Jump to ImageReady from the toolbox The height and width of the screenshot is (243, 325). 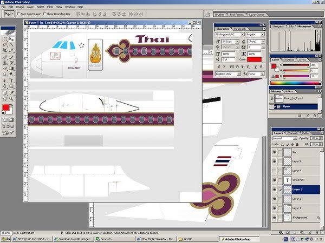click(8, 133)
